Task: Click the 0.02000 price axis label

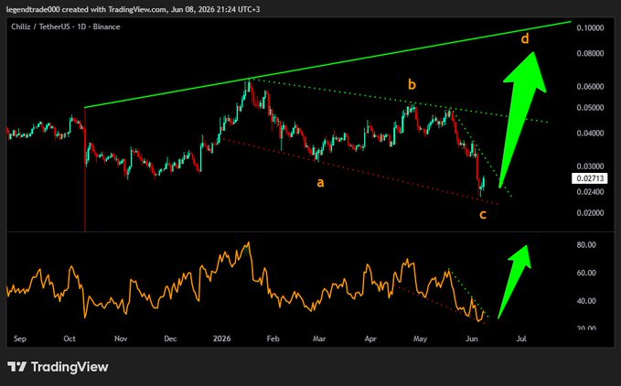Action: tap(590, 213)
